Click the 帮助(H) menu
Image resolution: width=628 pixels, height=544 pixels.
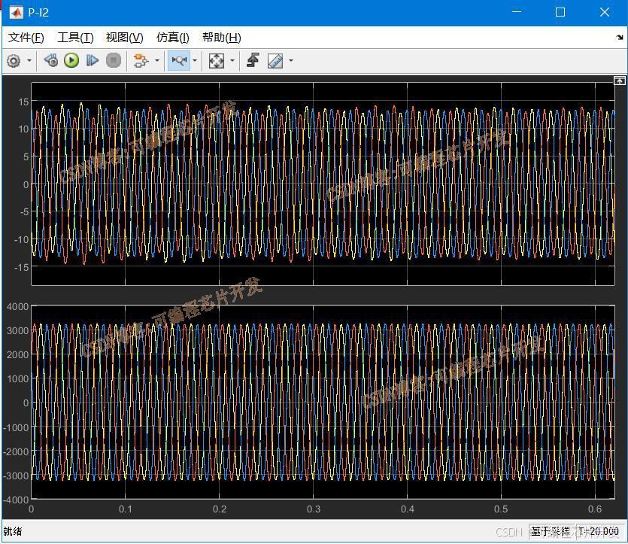(x=221, y=38)
